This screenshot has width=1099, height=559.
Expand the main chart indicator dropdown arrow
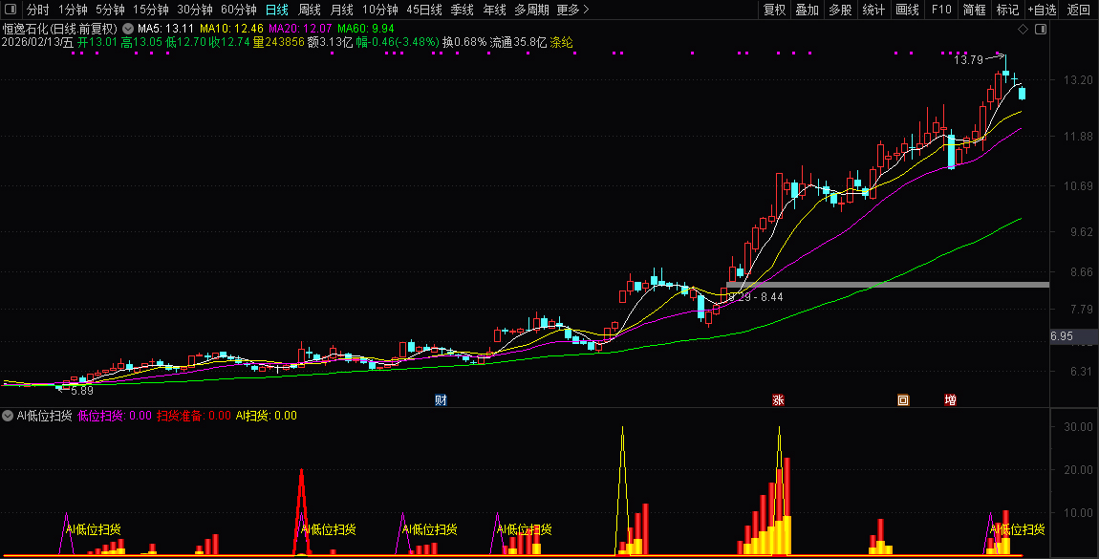point(128,29)
